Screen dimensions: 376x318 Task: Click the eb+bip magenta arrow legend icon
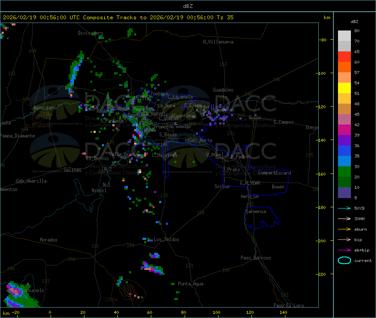coord(344,250)
